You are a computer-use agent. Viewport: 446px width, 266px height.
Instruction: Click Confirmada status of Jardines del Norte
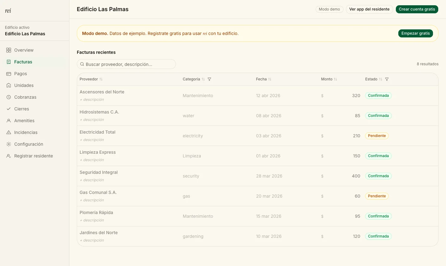coord(378,236)
